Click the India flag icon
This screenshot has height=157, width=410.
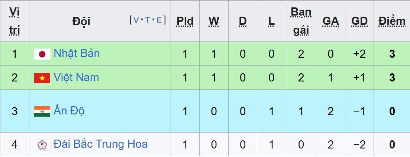[42, 111]
